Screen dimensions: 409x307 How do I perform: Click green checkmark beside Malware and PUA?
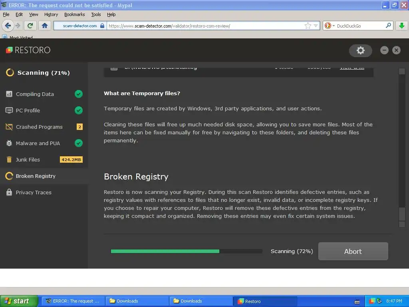pos(79,143)
